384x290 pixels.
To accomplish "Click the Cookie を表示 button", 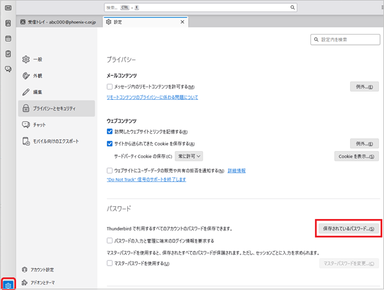I will point(356,156).
